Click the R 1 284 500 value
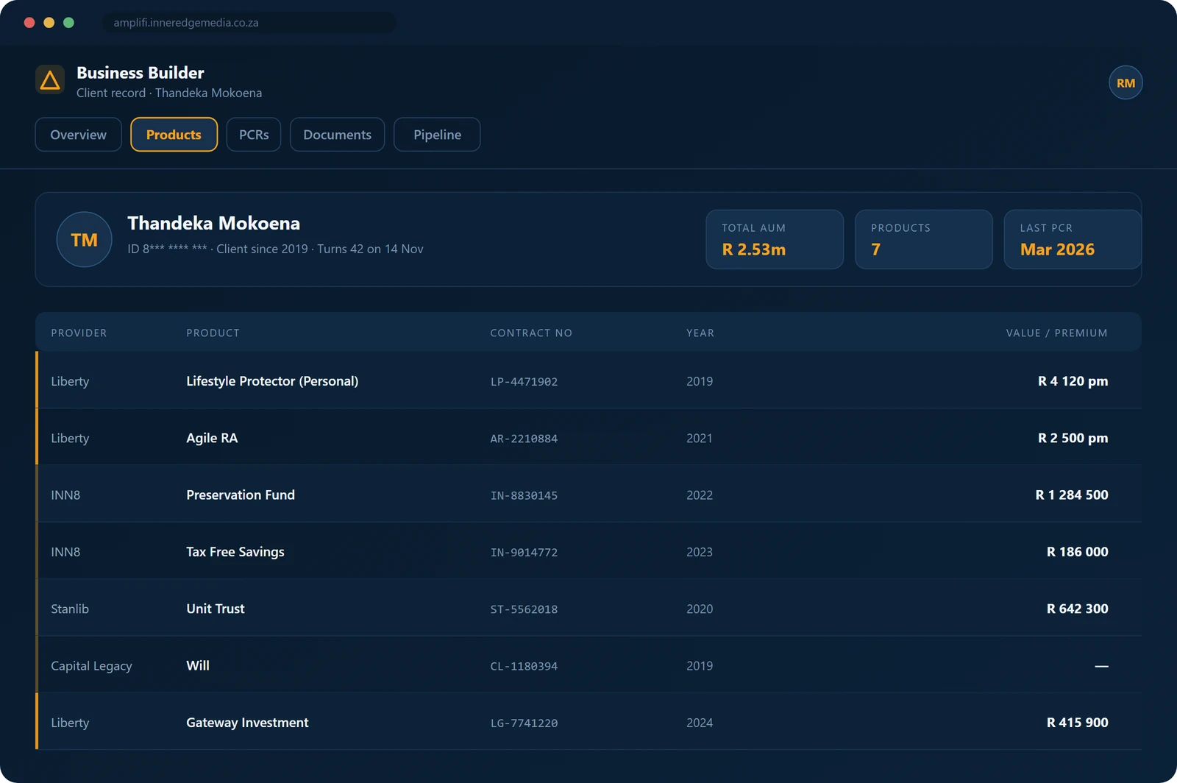1177x783 pixels. click(x=1072, y=495)
